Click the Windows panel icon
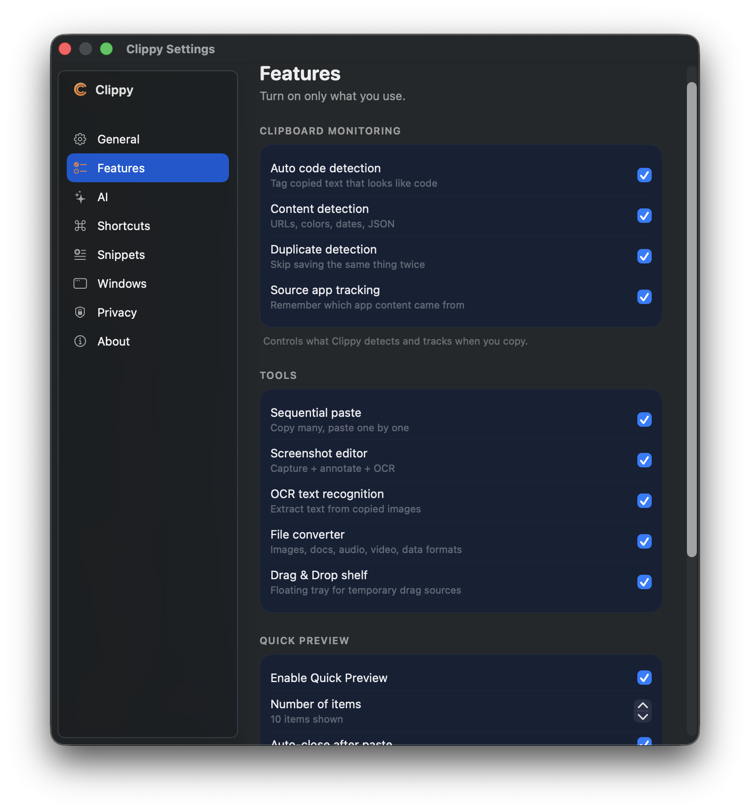Screen dimensions: 750x812 point(80,283)
